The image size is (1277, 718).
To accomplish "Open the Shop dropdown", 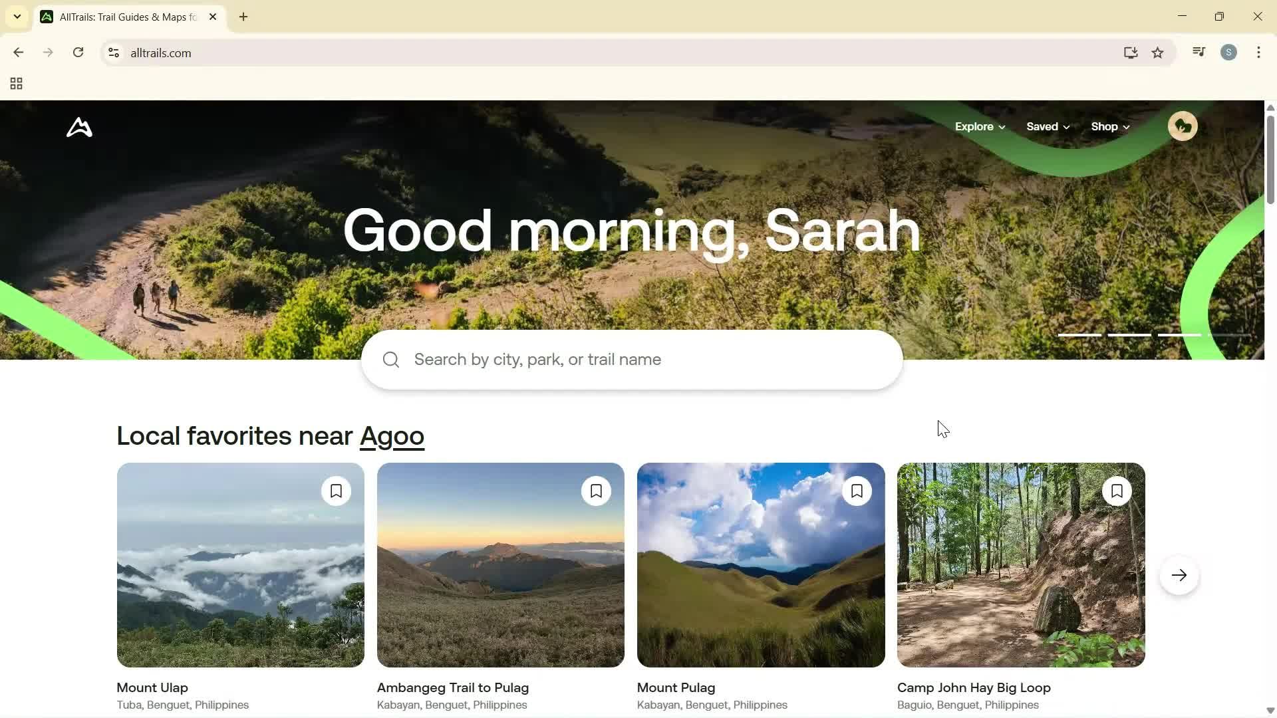I will (x=1108, y=126).
